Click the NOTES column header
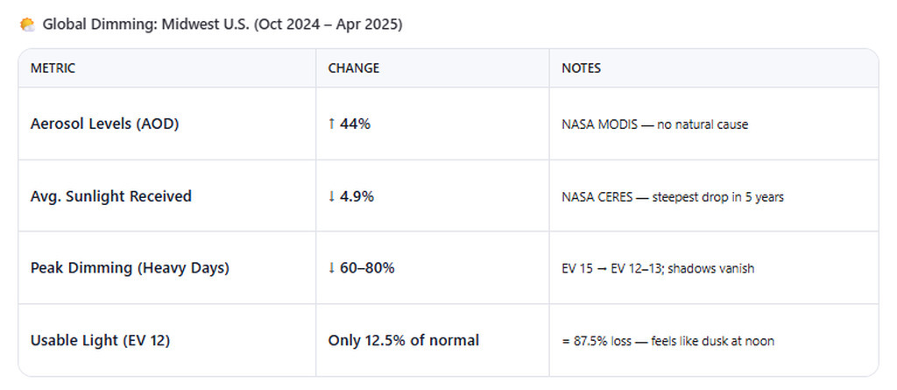Screen dimensions: 897x390 point(582,68)
